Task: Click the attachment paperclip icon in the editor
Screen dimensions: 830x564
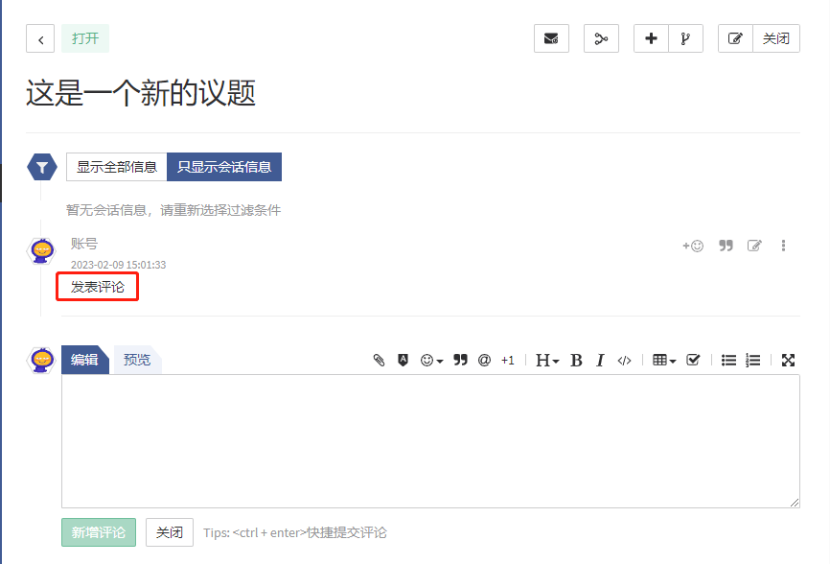Action: point(379,361)
